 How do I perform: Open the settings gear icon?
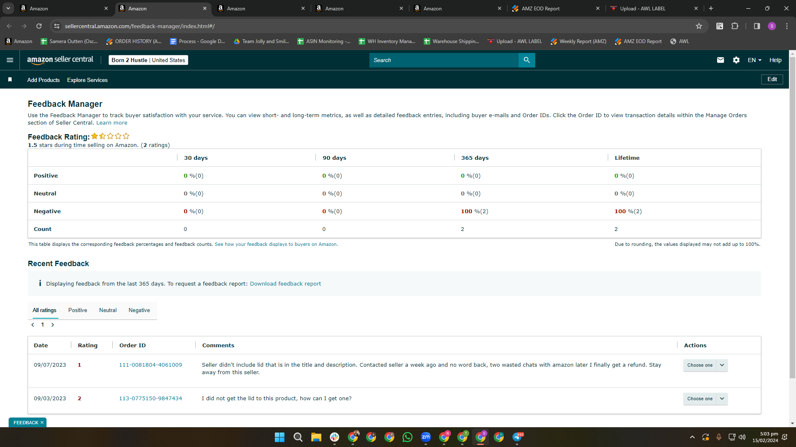[736, 60]
